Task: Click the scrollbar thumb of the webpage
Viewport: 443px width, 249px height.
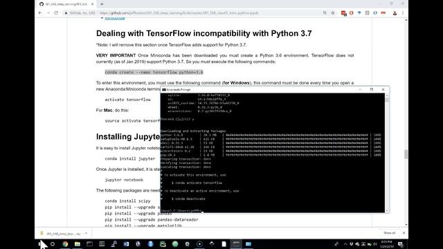Action: click(x=406, y=154)
